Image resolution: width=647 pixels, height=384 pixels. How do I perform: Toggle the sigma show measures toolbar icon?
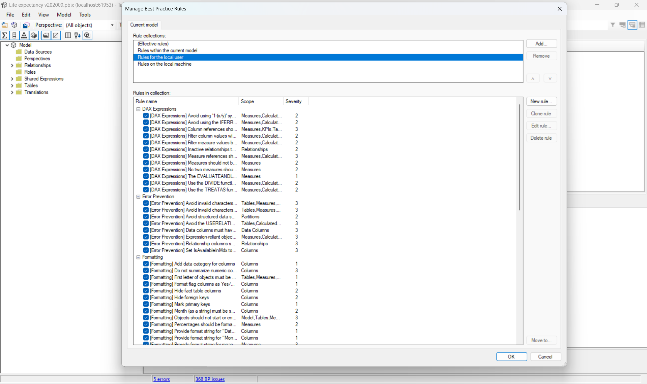tap(5, 35)
